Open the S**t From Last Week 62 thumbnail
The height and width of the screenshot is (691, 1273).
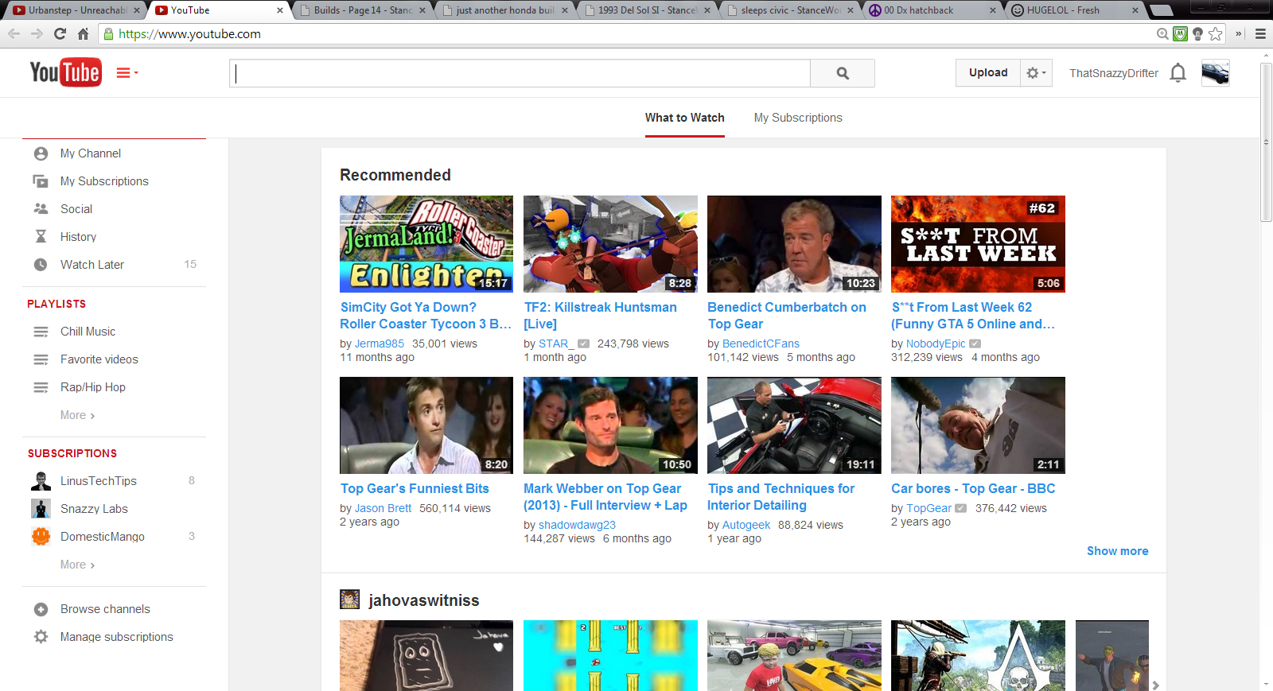(x=978, y=244)
